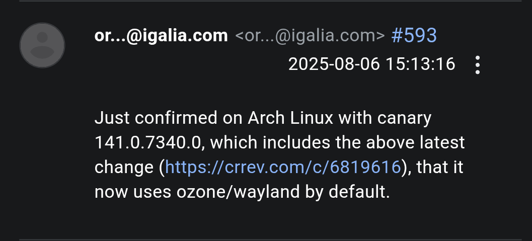
Task: Click the text "ozone/wayland" in the comment
Action: 238,192
